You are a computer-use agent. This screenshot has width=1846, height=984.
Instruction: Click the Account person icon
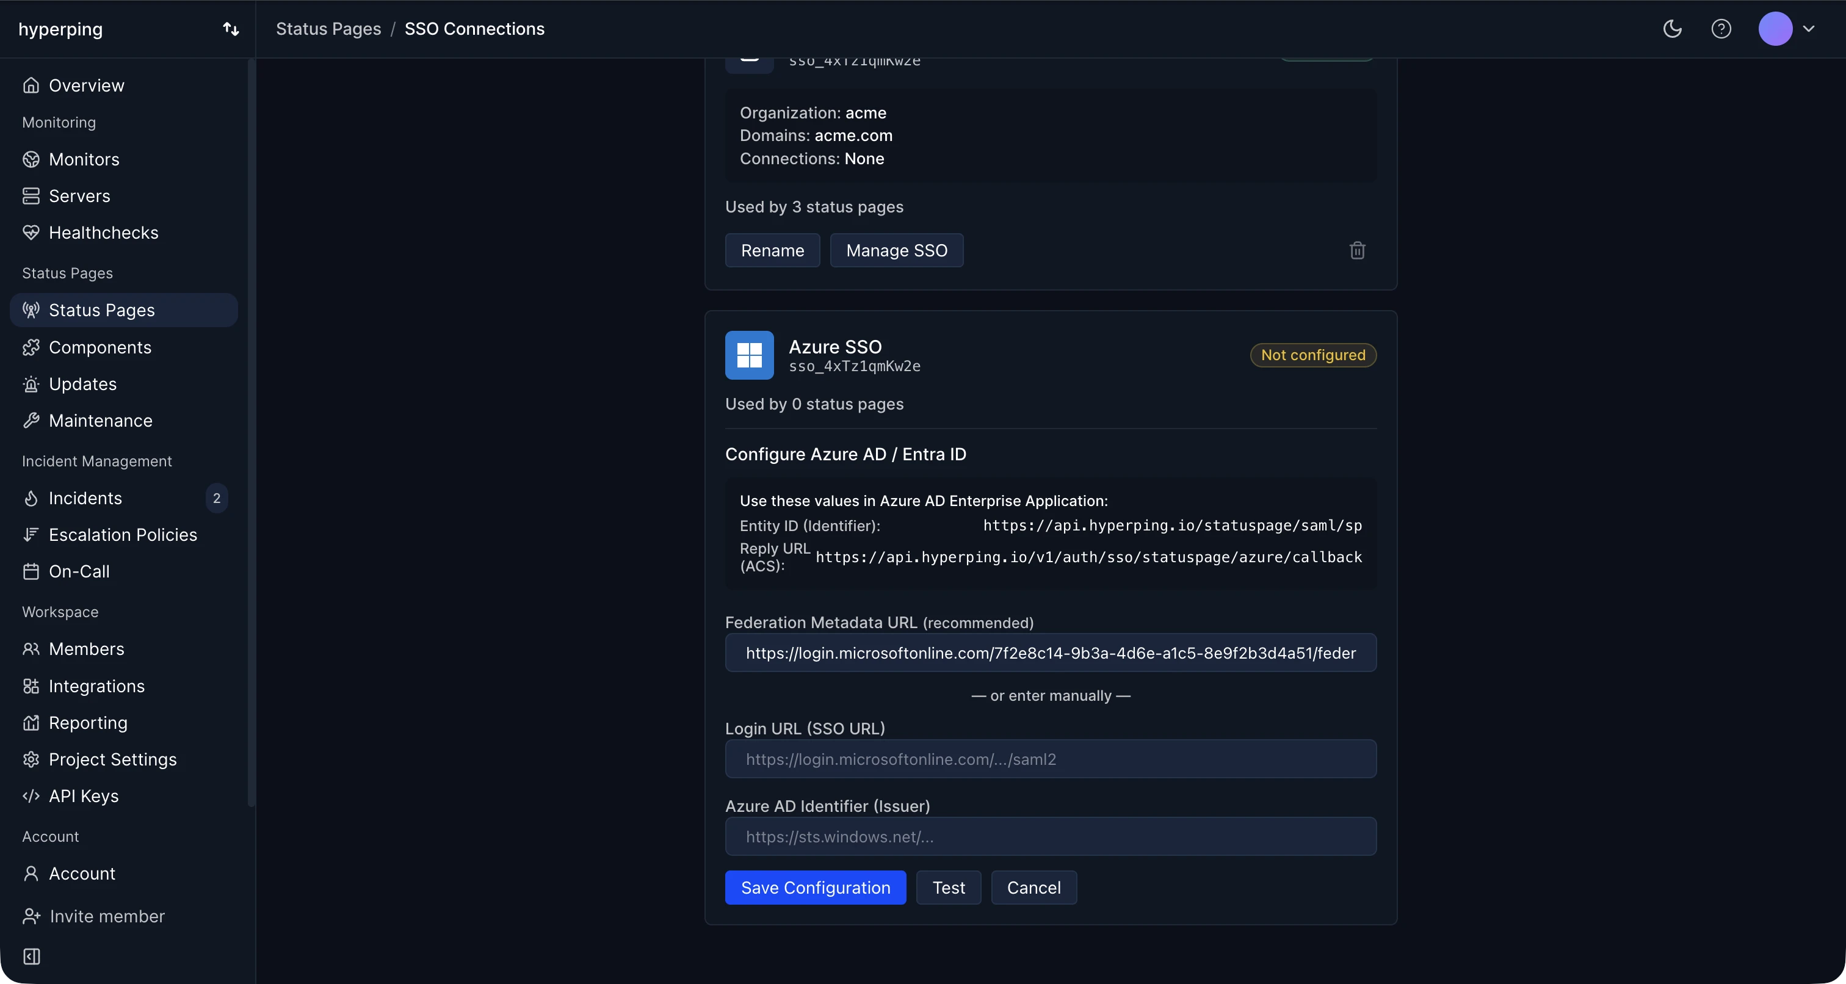[x=31, y=873]
